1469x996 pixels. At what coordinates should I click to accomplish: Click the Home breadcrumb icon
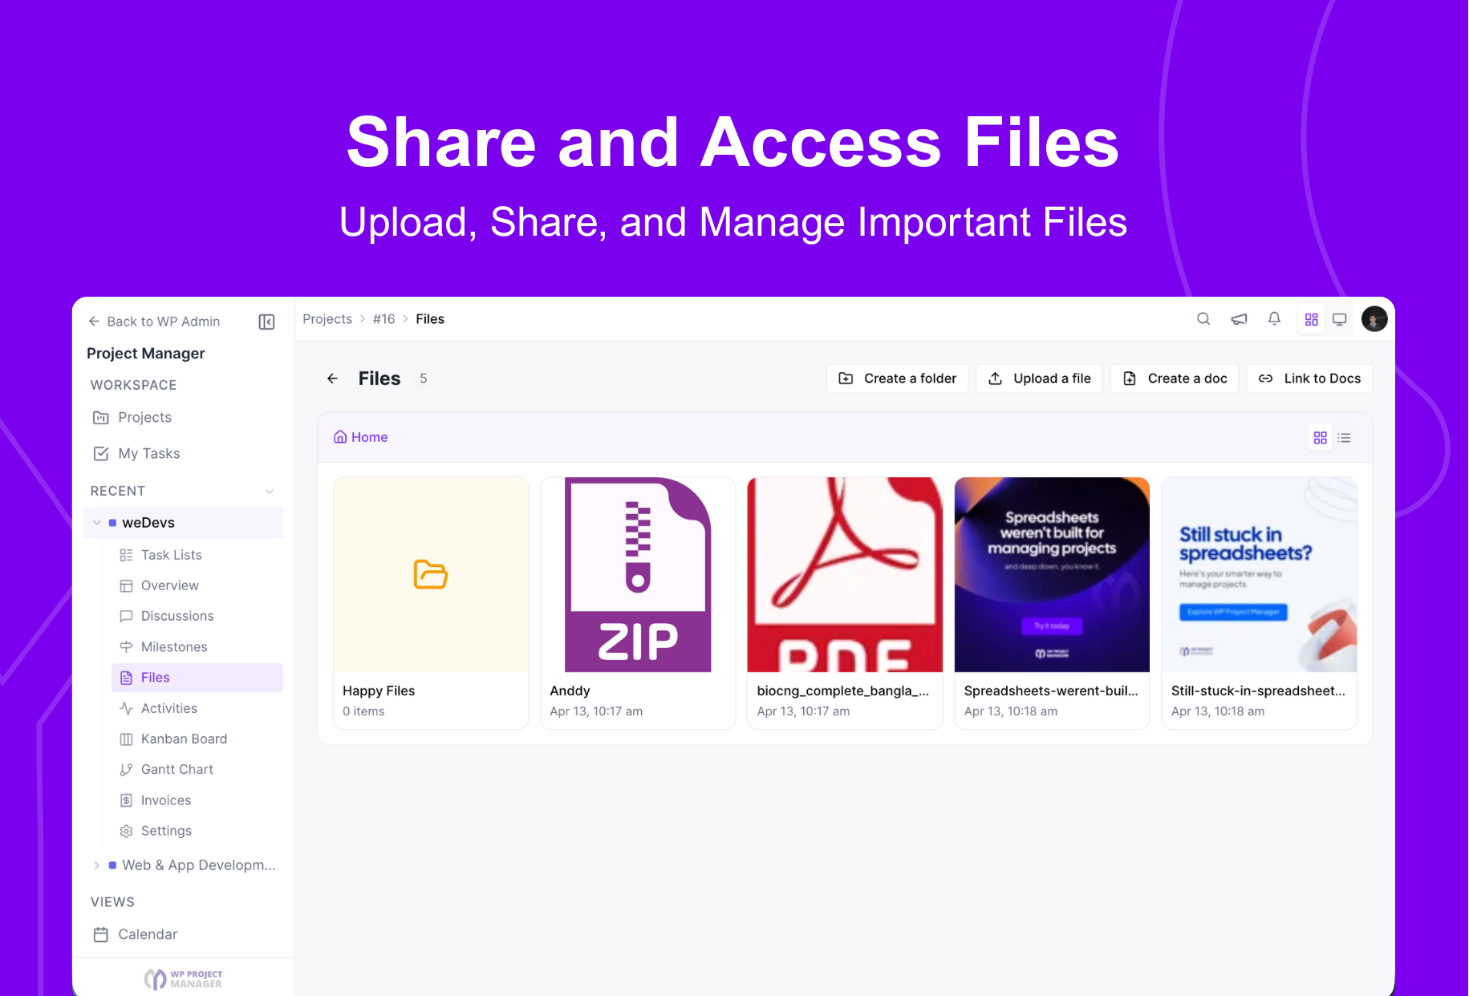pyautogui.click(x=340, y=437)
